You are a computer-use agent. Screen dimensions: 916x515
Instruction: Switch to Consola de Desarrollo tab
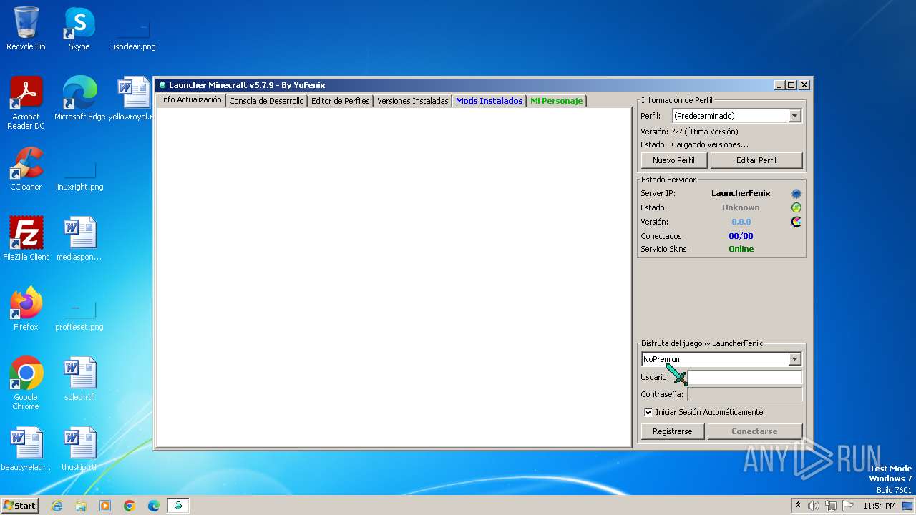[x=266, y=101]
